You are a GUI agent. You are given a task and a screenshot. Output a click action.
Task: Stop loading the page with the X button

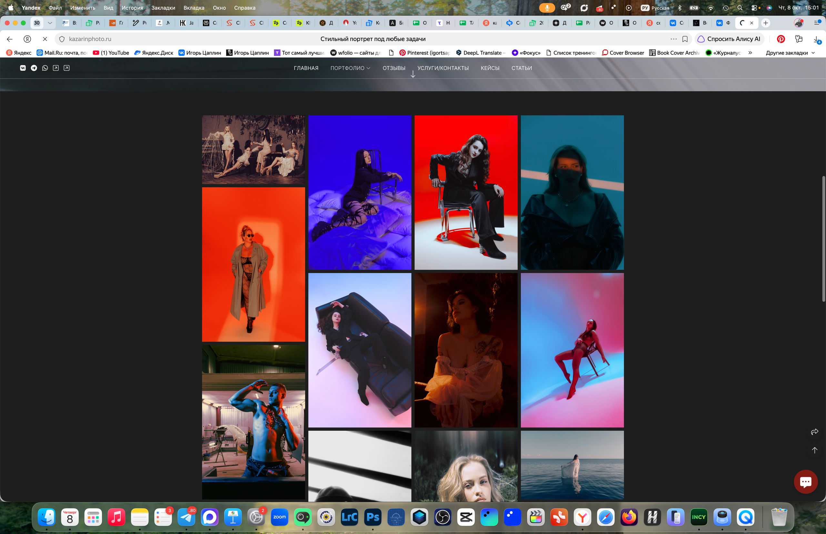[x=45, y=39]
